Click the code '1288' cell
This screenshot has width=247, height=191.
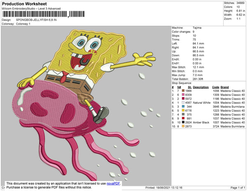point(216,114)
